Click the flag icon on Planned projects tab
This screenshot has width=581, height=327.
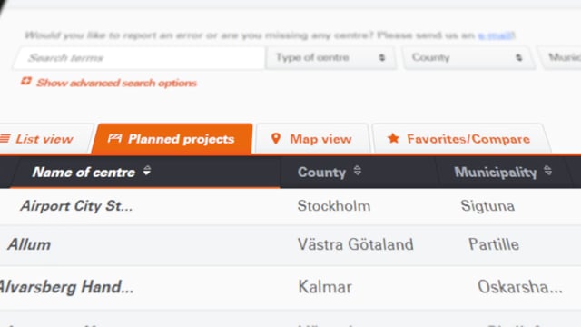[114, 139]
